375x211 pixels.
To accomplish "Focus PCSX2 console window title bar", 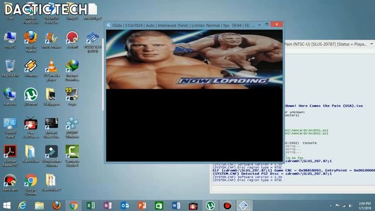I will tap(325, 44).
